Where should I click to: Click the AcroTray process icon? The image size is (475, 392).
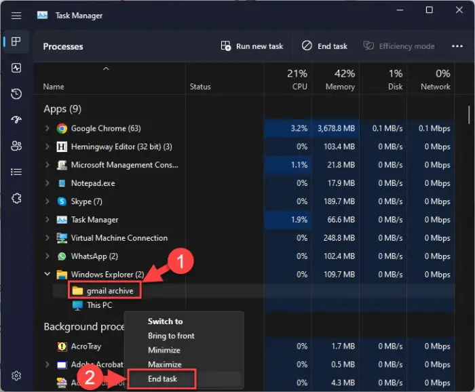click(x=62, y=347)
